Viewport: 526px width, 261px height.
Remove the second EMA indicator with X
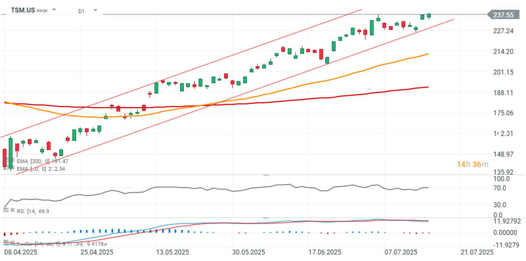(13, 168)
